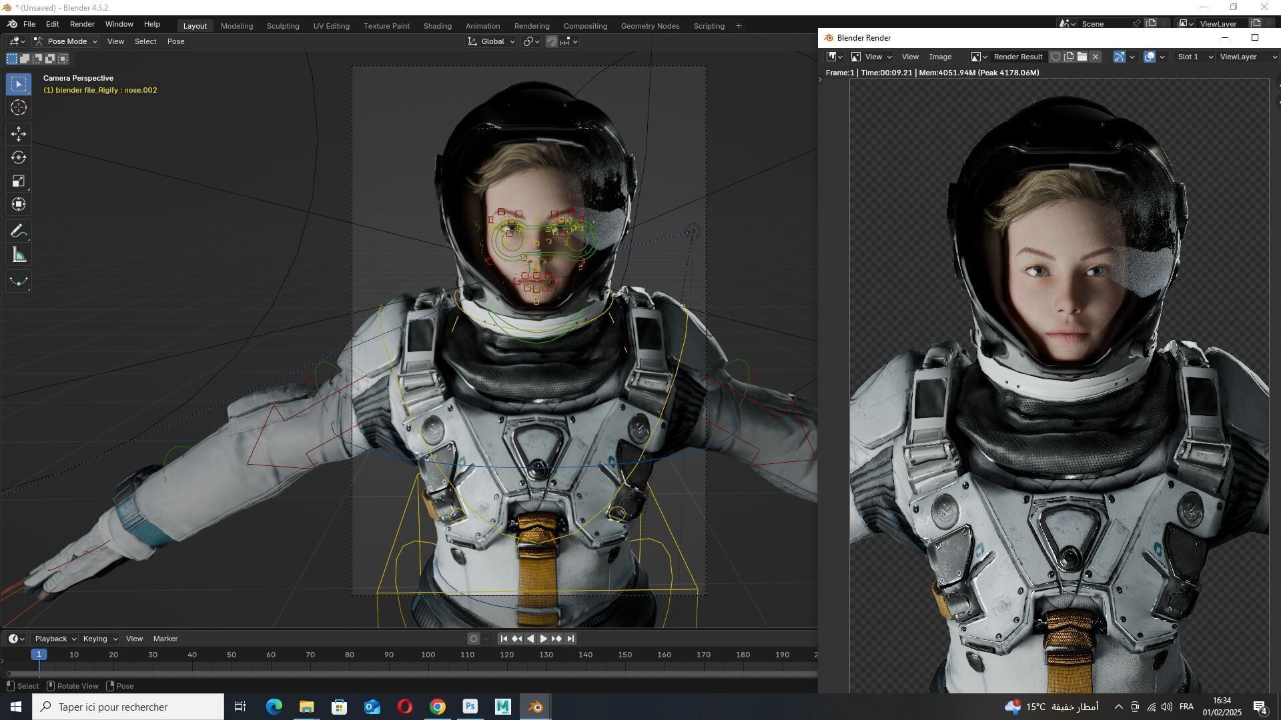Image resolution: width=1281 pixels, height=720 pixels.
Task: Add a new workspace tab with plus
Action: coord(739,26)
